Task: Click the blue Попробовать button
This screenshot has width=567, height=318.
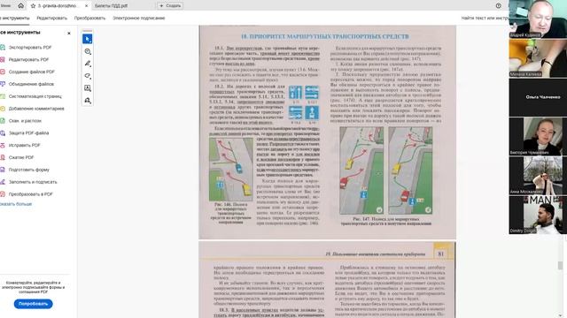Action: (34, 304)
